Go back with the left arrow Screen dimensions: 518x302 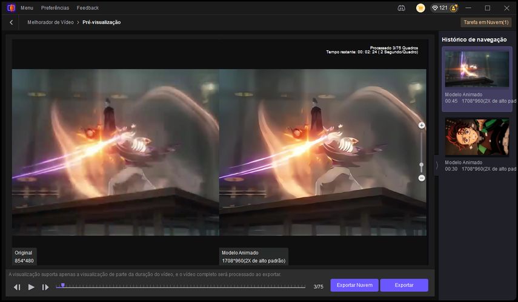point(12,22)
